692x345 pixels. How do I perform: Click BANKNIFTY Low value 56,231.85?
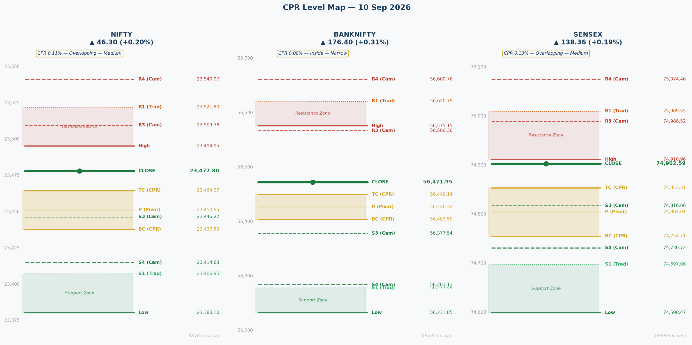[441, 312]
